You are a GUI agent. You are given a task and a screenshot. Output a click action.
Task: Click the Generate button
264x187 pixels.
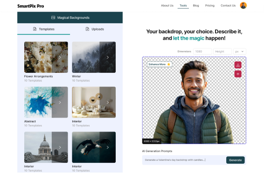click(x=235, y=160)
